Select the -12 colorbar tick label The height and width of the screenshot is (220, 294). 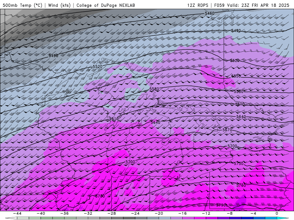[x=206, y=213]
